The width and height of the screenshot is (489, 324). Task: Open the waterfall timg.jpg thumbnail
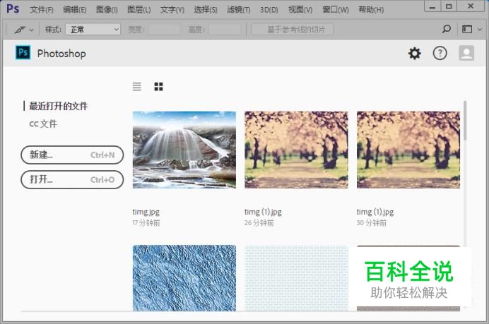pyautogui.click(x=184, y=150)
